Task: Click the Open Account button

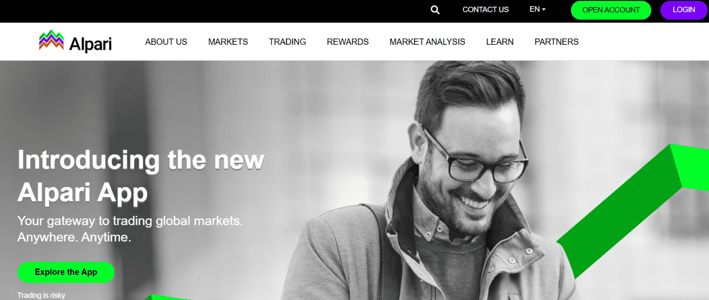Action: 611,10
